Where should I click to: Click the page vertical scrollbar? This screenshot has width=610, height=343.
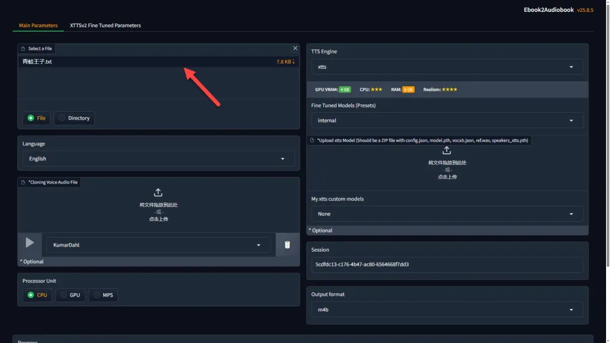click(x=608, y=134)
